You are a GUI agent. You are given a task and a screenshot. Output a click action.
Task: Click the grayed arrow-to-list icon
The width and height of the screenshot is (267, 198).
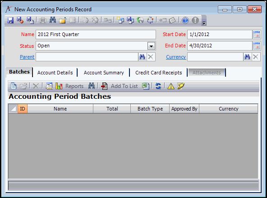point(163,20)
